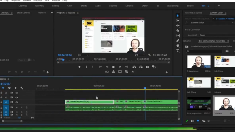Click the Program monitor playhead marker

(x=63, y=60)
